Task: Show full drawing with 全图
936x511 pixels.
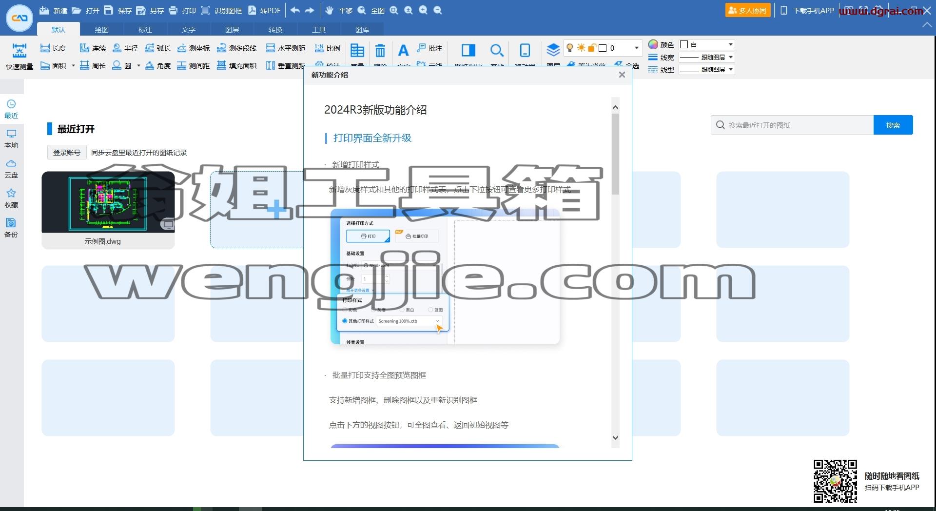Action: tap(370, 10)
